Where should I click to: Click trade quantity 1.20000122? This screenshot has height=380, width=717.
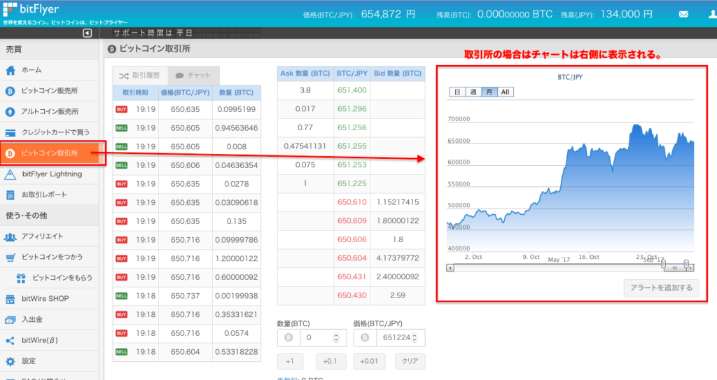pyautogui.click(x=237, y=259)
